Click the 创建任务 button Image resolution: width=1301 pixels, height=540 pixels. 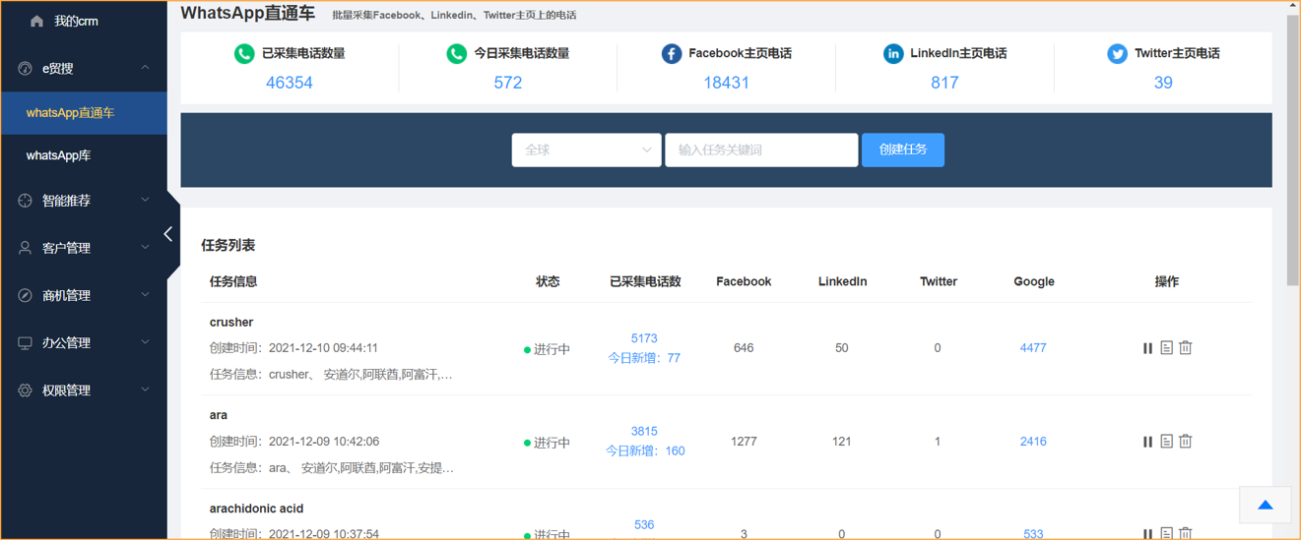pyautogui.click(x=903, y=150)
